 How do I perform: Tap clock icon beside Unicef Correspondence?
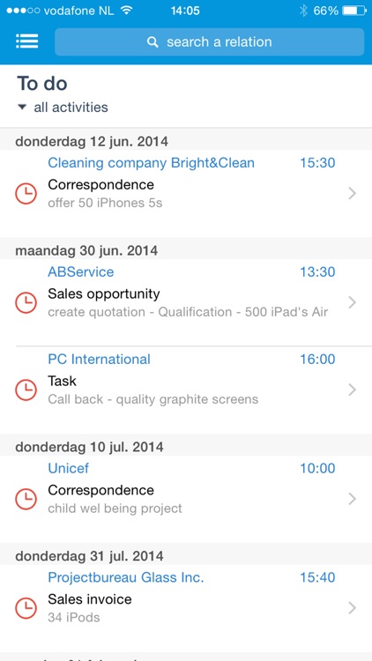pos(26,499)
